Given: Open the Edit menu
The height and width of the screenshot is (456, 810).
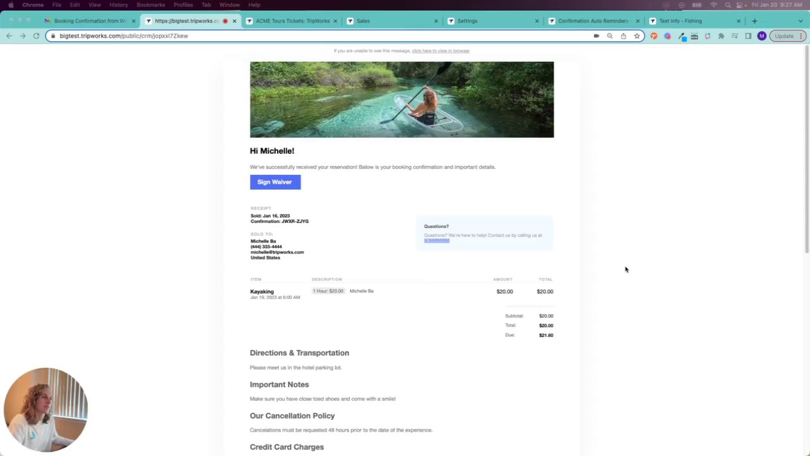Looking at the screenshot, I should tap(75, 5).
